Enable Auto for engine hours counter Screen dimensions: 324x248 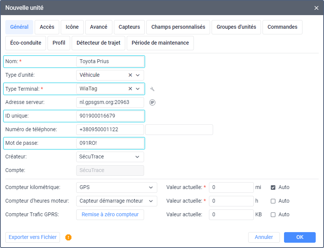pos(273,201)
